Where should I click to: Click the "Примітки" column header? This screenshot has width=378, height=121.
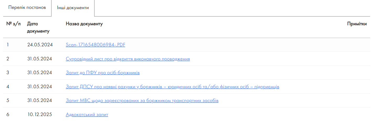pyautogui.click(x=357, y=24)
